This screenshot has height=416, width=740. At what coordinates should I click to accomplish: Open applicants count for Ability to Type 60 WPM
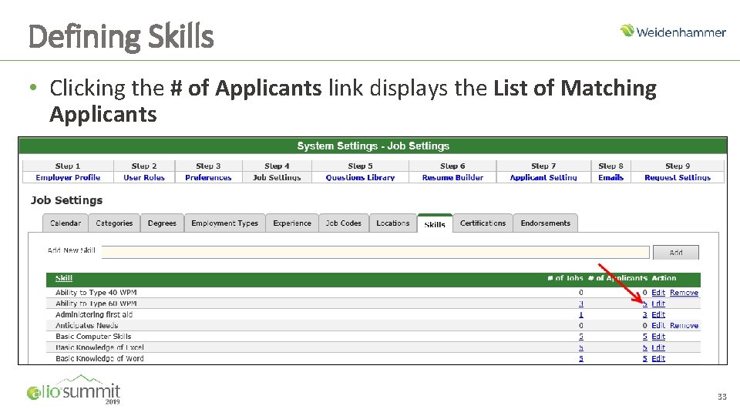[x=644, y=304]
